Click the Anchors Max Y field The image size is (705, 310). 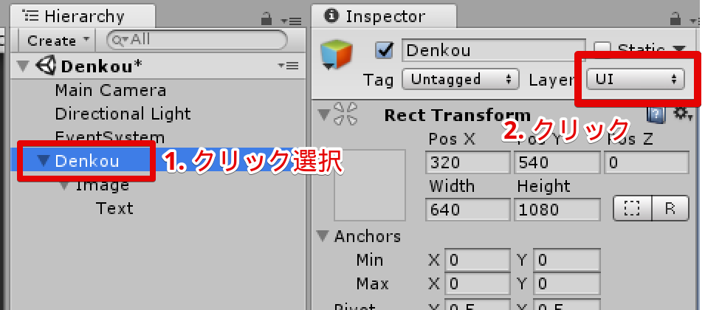click(x=566, y=284)
